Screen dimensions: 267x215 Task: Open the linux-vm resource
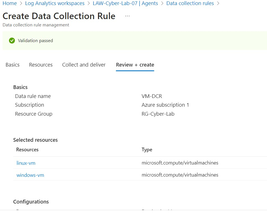[x=26, y=163]
